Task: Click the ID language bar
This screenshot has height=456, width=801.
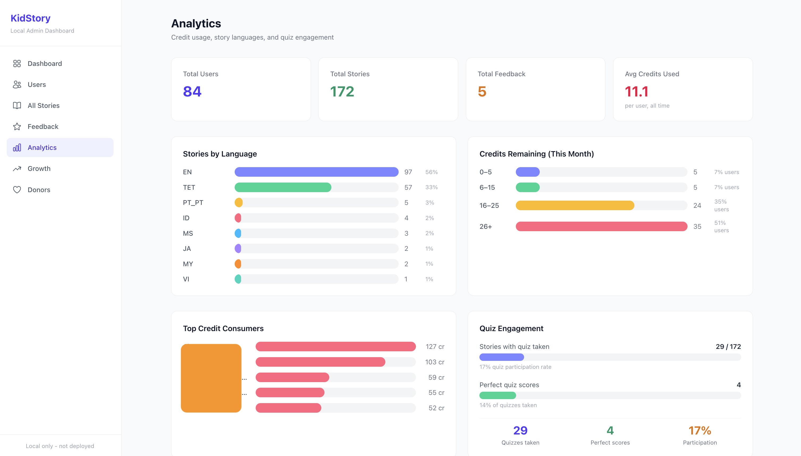Action: pos(316,218)
